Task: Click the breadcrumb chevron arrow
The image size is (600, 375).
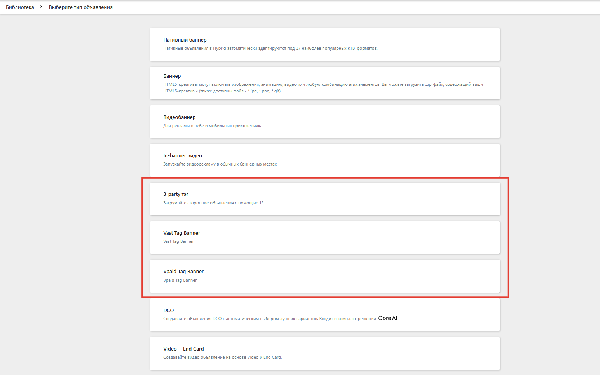Action: pos(41,7)
